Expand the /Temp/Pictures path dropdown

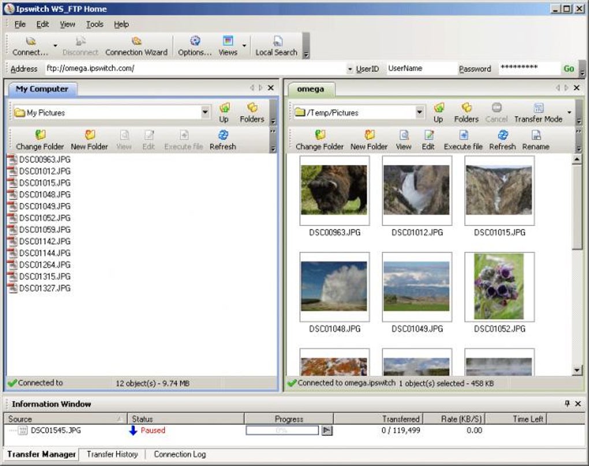click(x=420, y=113)
